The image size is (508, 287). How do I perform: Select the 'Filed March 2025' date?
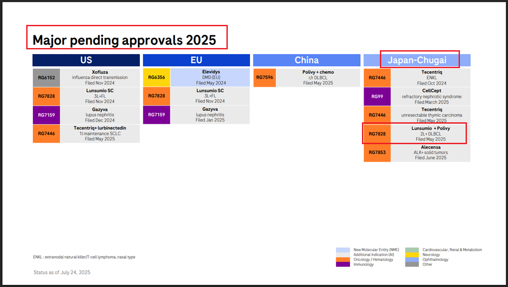[x=431, y=102]
